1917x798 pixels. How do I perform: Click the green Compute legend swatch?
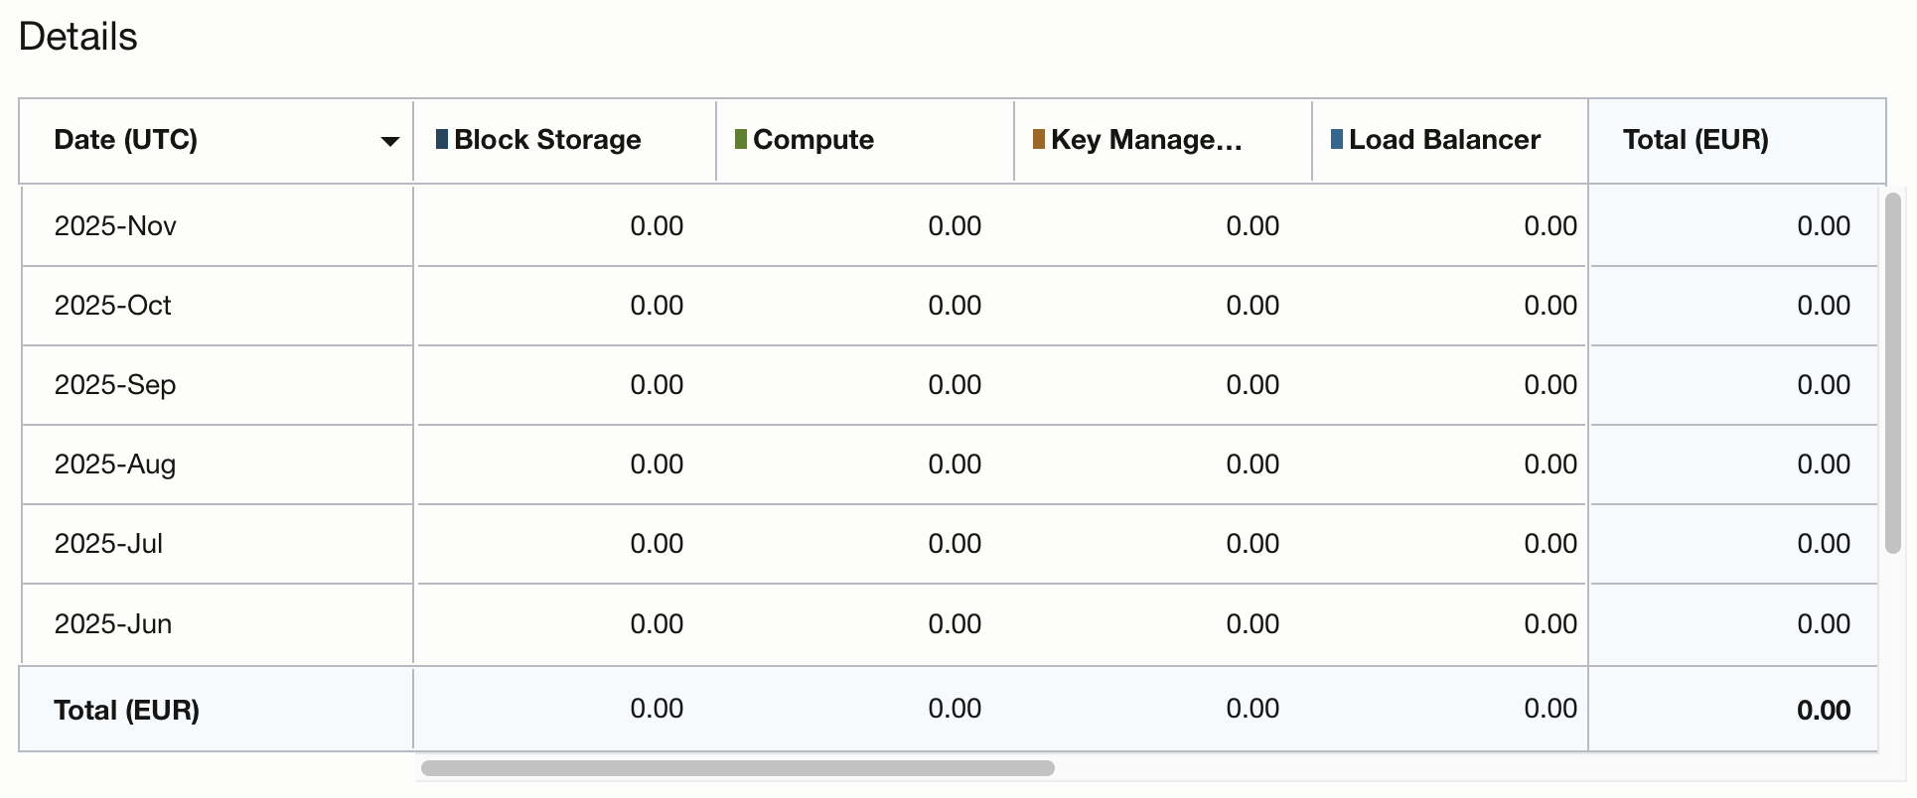coord(740,139)
